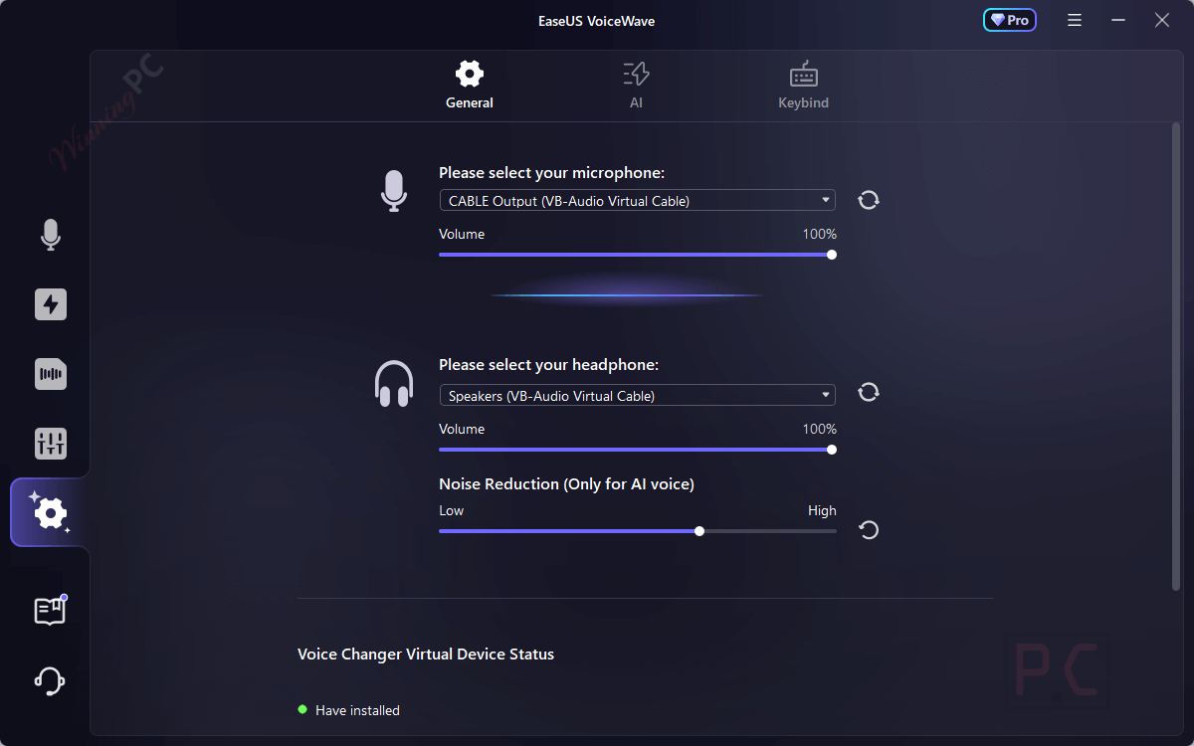Image resolution: width=1194 pixels, height=746 pixels.
Task: Expand the CABLE Output device list
Action: (x=824, y=200)
